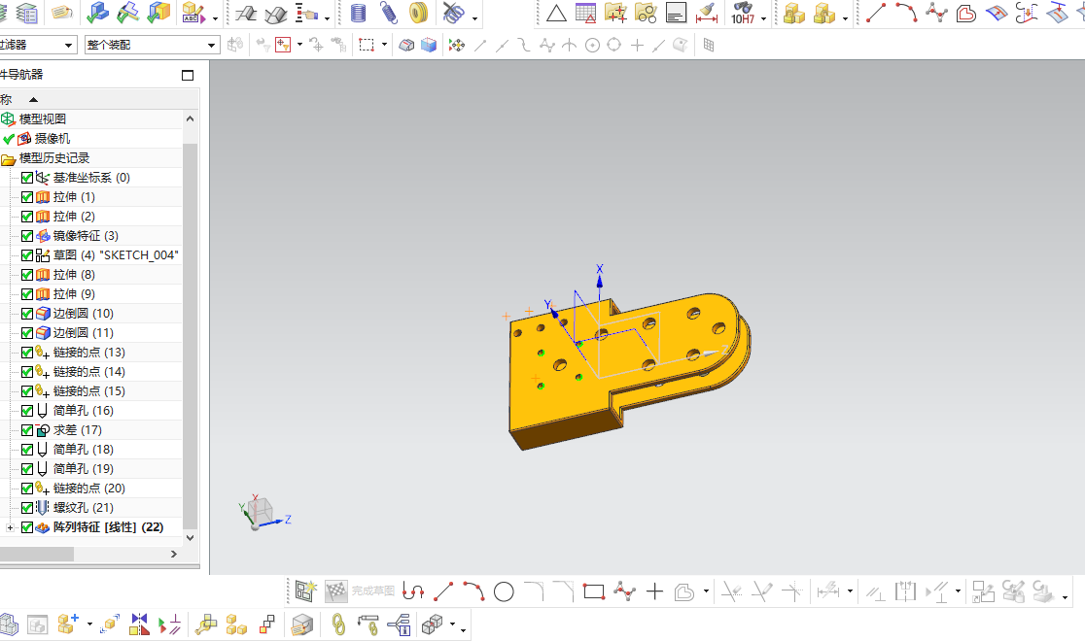Open the dropdown beside the rectangle selection icon

coord(384,45)
